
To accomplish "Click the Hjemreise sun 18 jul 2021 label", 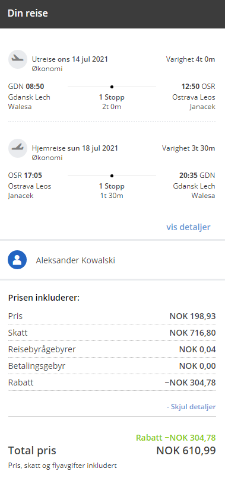I will (x=75, y=148).
